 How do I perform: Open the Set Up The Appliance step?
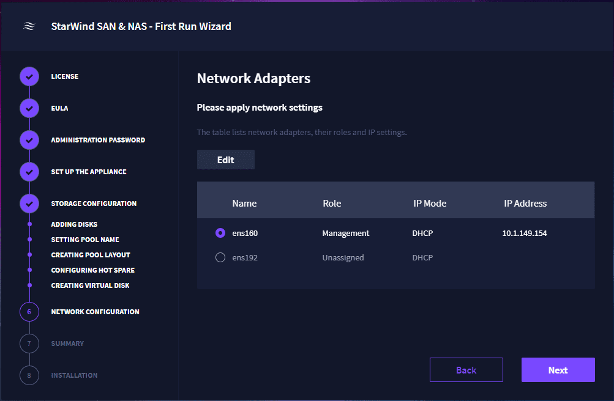pos(89,172)
